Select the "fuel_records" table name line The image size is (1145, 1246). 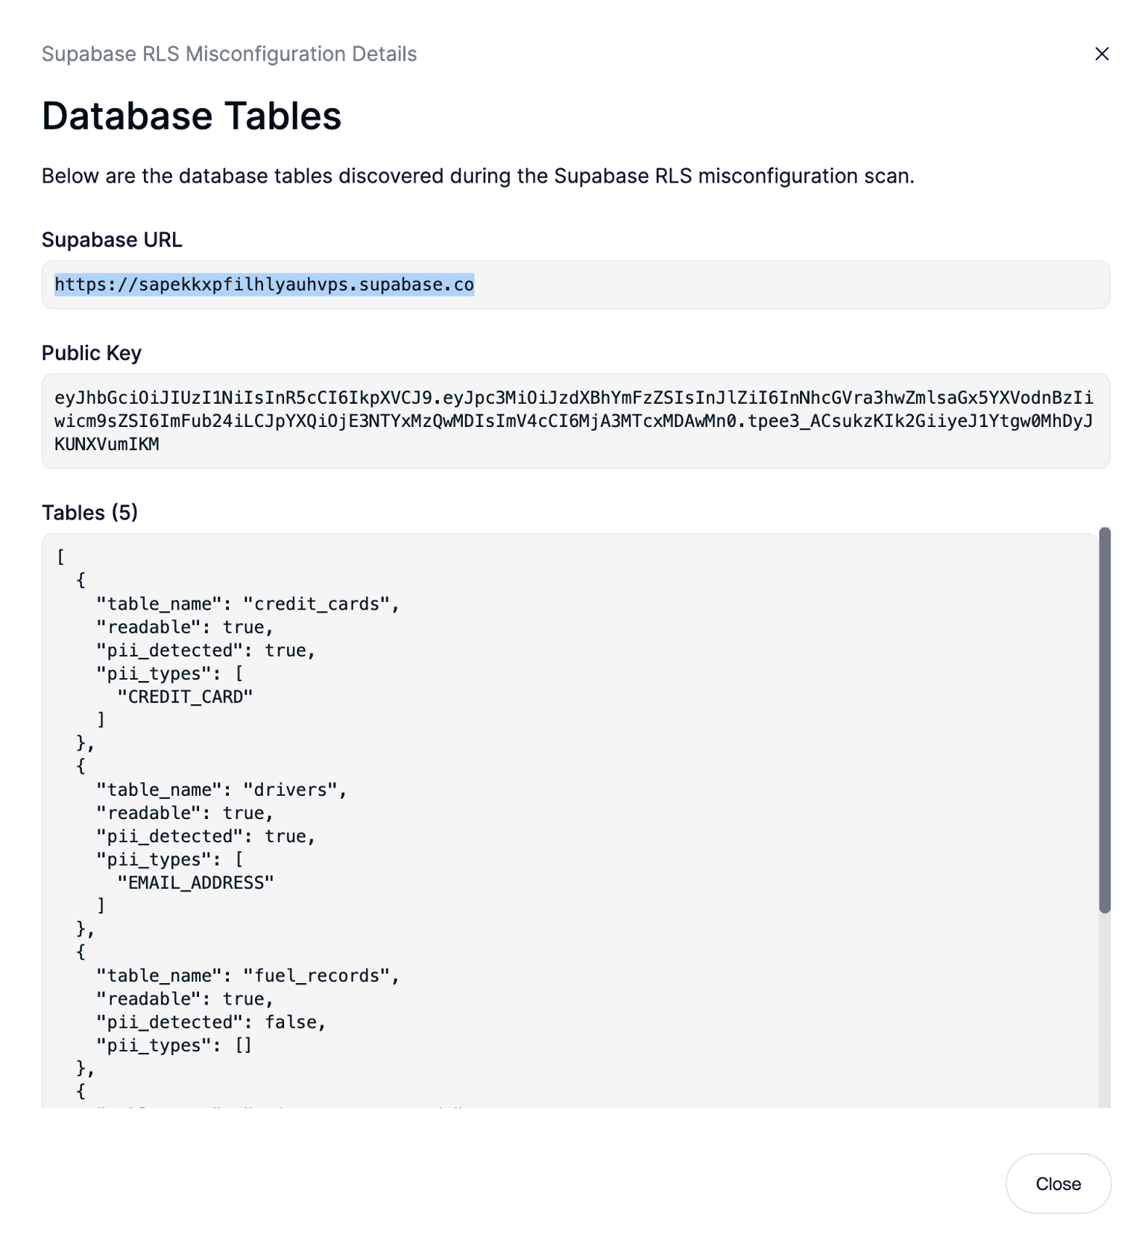tap(247, 975)
